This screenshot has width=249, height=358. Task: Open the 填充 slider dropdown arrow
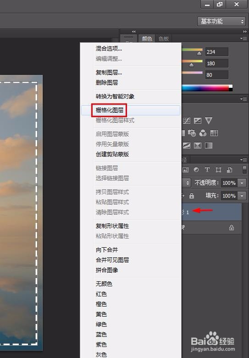point(242,196)
